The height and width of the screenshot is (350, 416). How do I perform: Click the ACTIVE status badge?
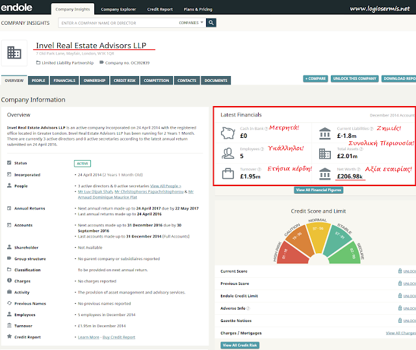point(83,163)
